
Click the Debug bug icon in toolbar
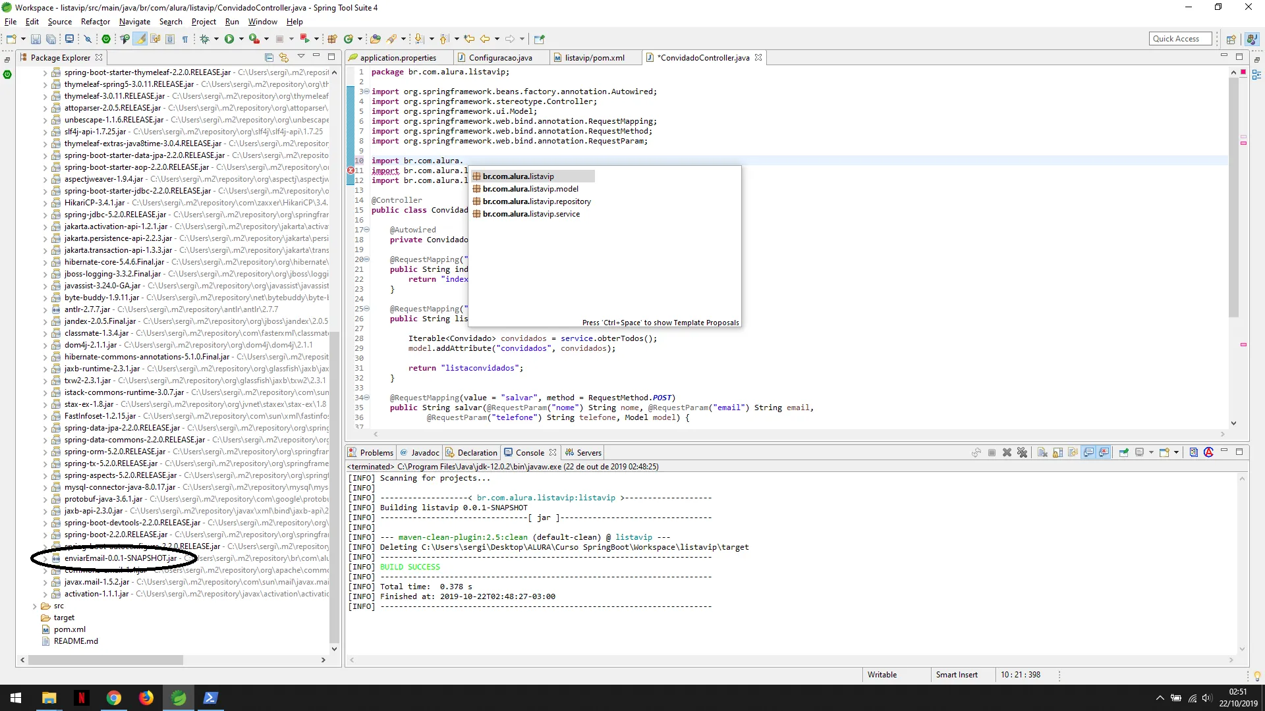pyautogui.click(x=205, y=39)
